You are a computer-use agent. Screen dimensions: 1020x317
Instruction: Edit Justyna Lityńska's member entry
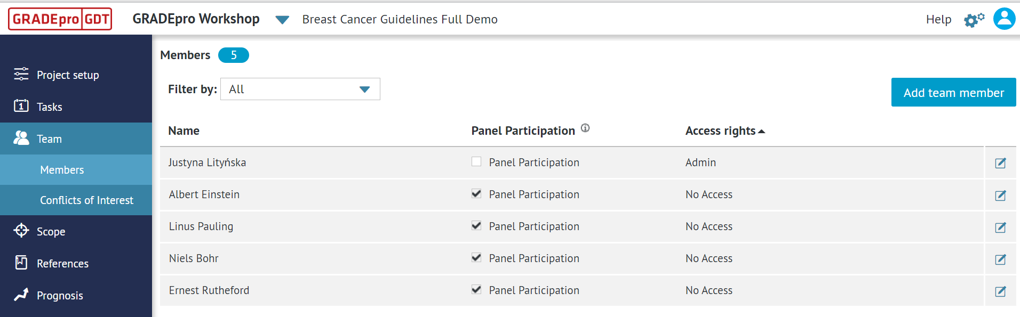coord(1000,163)
